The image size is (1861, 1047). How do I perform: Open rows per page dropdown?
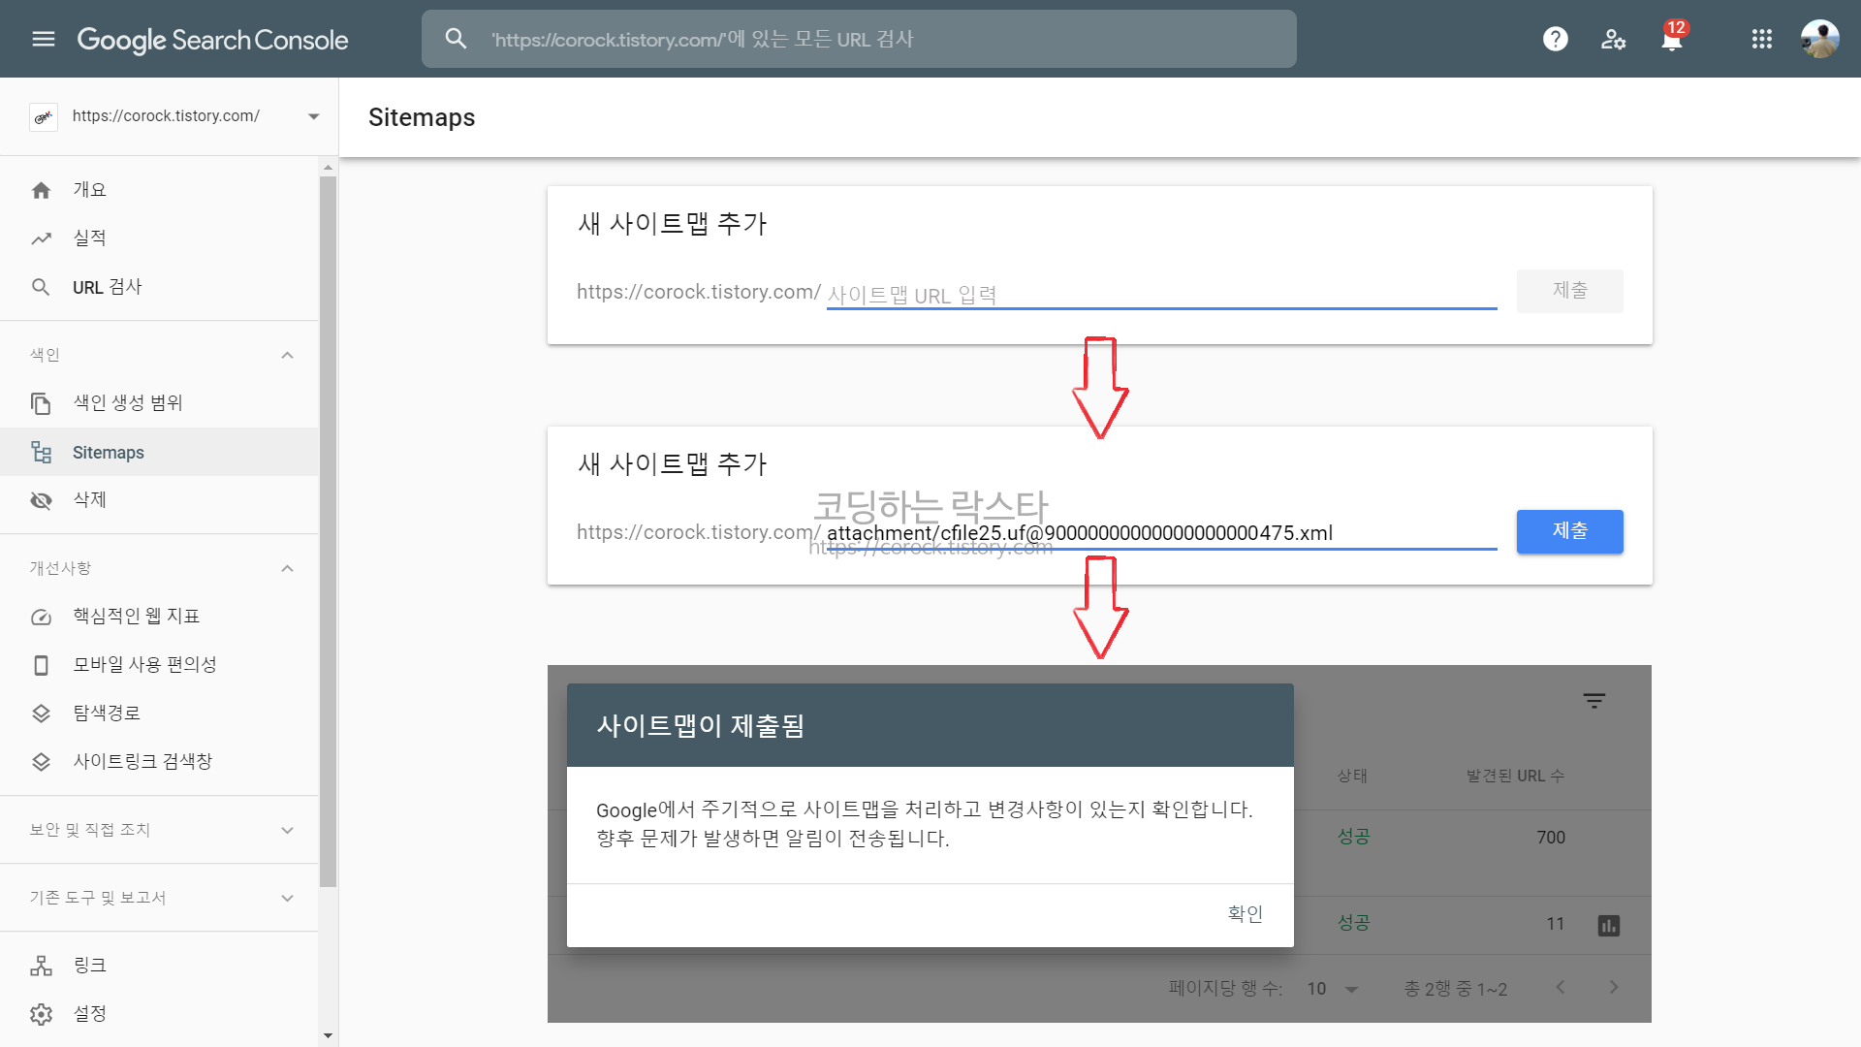1333,989
